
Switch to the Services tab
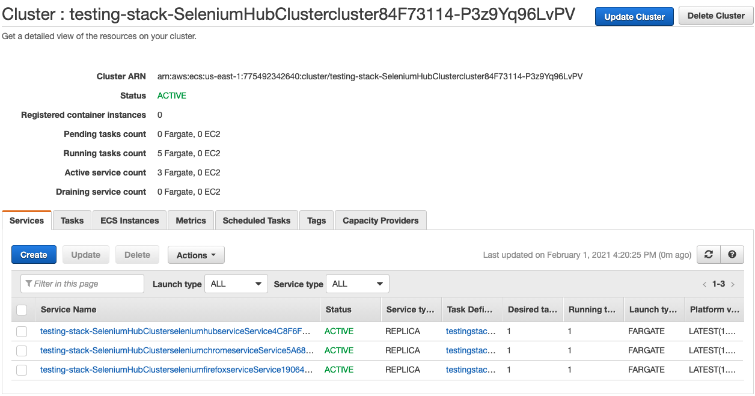[x=26, y=221]
